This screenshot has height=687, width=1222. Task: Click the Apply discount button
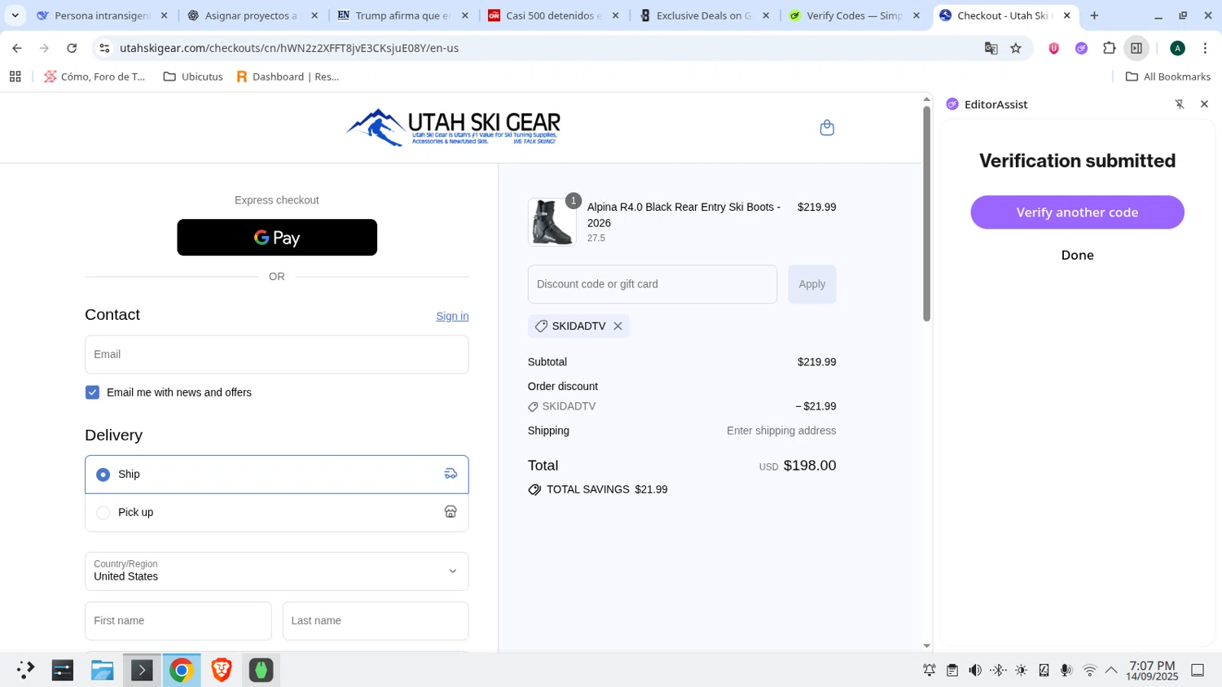[x=812, y=284]
